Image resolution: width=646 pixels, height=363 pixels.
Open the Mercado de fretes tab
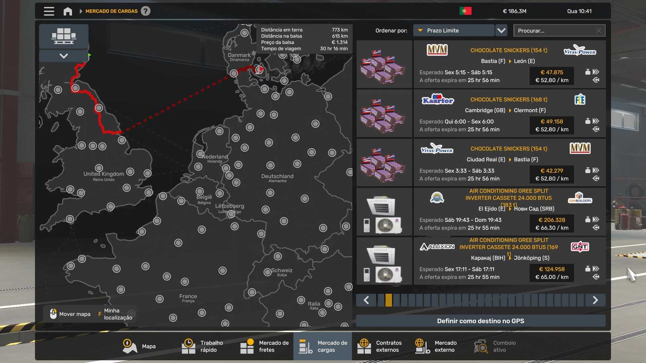(264, 346)
